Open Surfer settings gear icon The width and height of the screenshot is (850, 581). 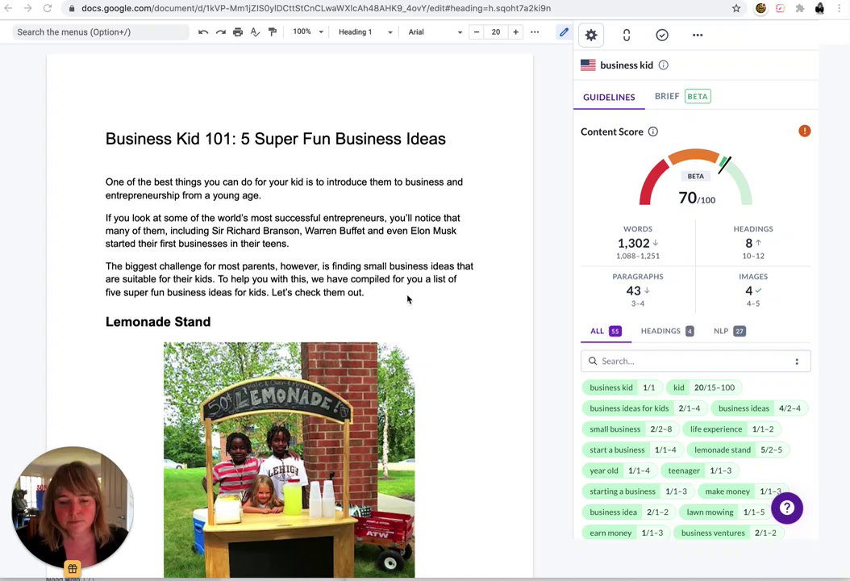[591, 36]
